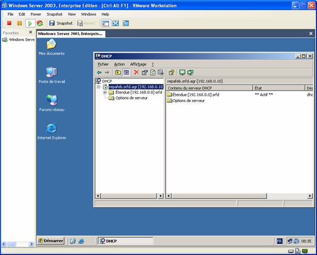
Task: Click right scroll arrow of details pane scrollbar
Action: (310, 196)
